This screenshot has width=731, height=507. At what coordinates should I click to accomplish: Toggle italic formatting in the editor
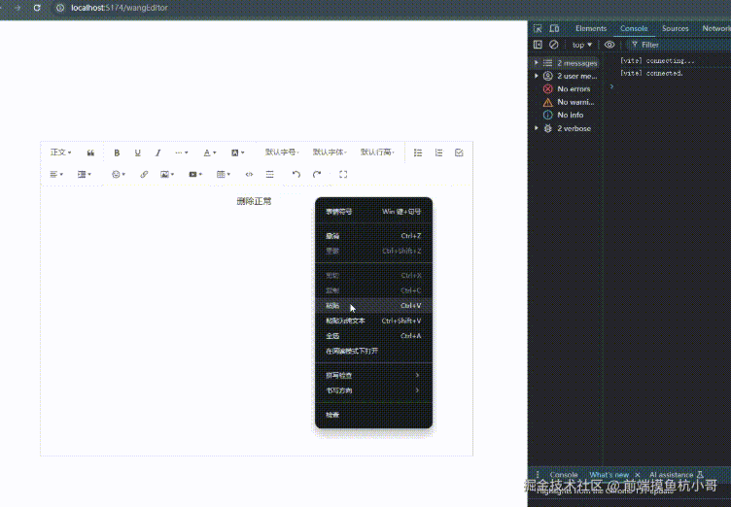(158, 152)
